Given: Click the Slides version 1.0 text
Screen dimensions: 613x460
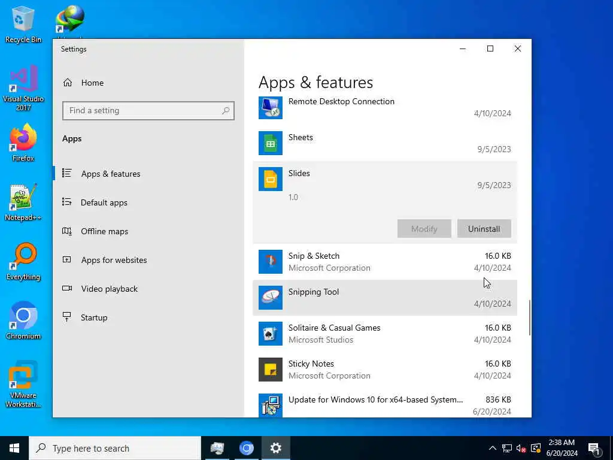Looking at the screenshot, I should (x=293, y=197).
